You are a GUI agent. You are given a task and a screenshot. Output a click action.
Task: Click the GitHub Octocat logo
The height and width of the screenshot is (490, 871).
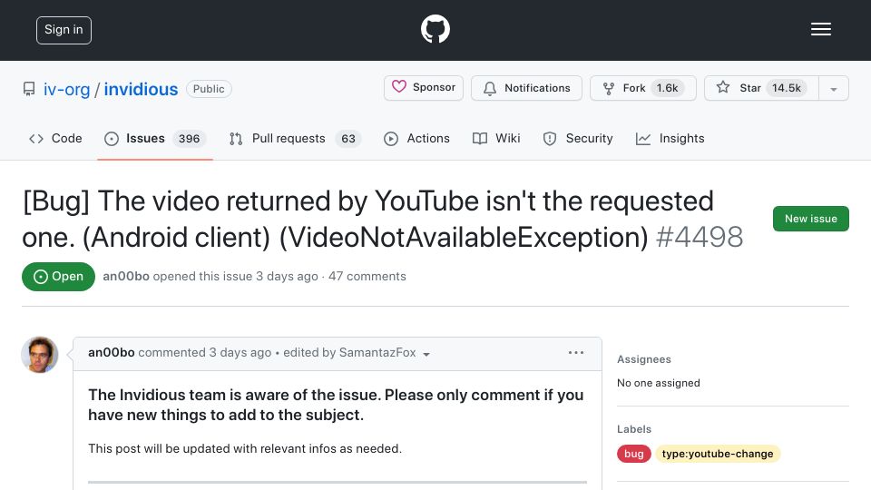point(435,29)
